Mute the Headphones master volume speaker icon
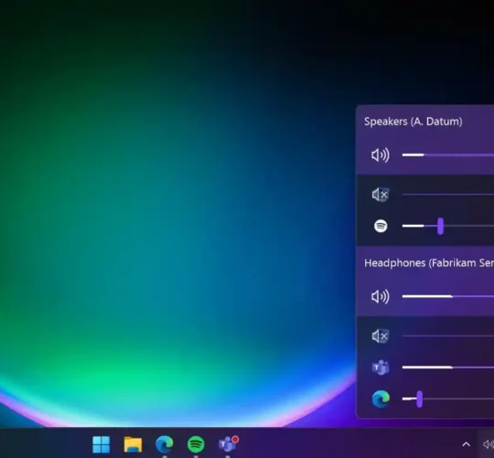 [381, 296]
